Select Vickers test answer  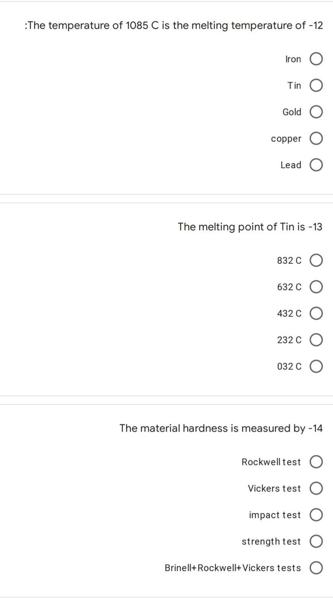316,488
